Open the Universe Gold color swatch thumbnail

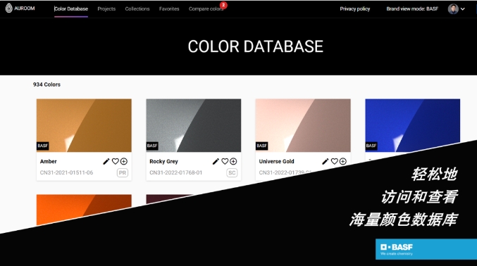(303, 125)
